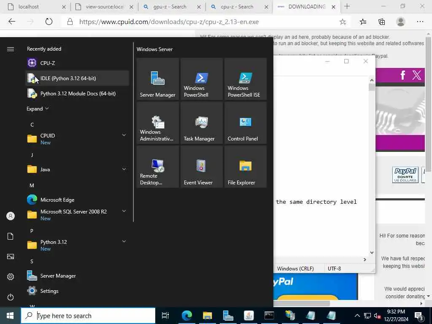432x324 pixels.
Task: Expand the Microsoft SQL Server 2008 R2 folder
Action: coord(124,211)
